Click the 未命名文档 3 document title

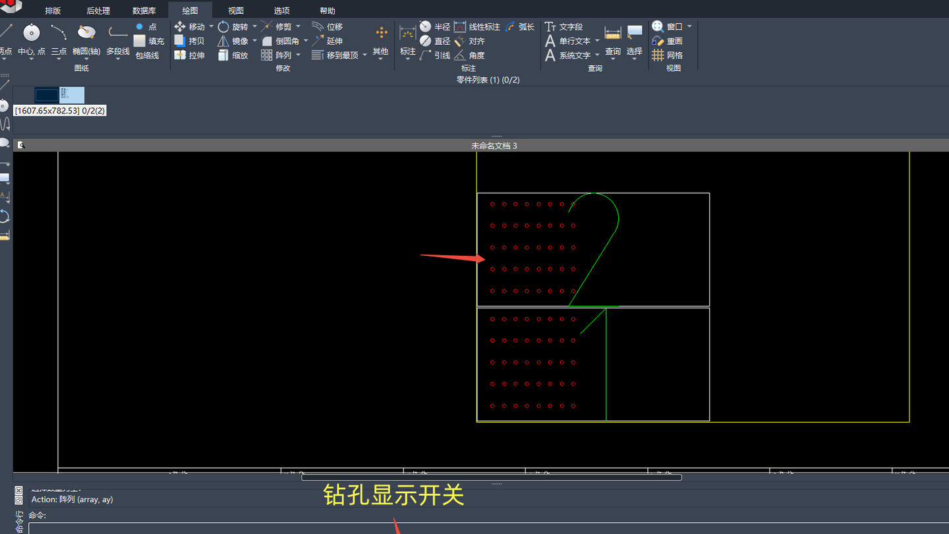(494, 146)
